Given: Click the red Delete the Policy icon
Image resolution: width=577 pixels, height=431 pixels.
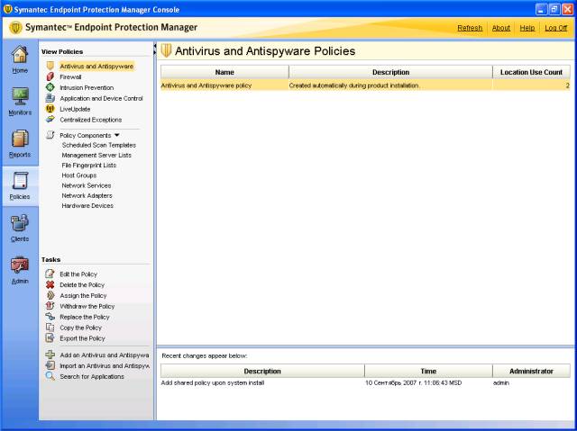Looking at the screenshot, I should [x=50, y=284].
